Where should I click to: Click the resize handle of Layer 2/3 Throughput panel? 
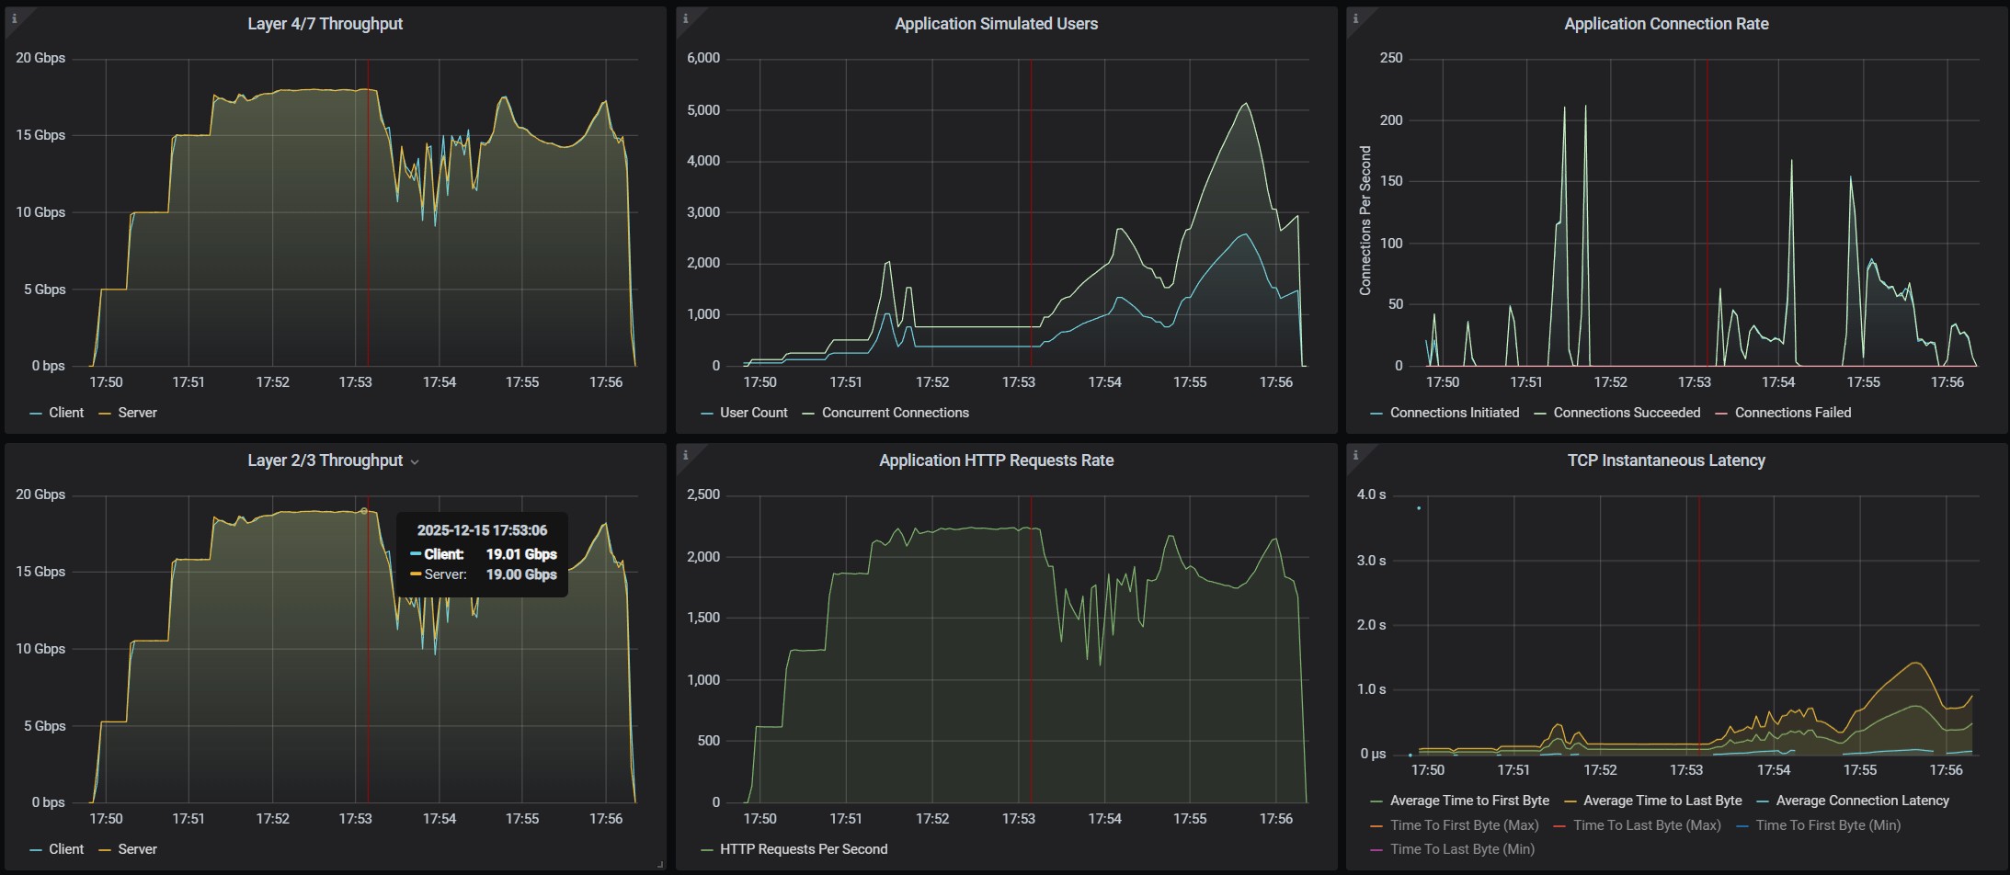click(660, 865)
